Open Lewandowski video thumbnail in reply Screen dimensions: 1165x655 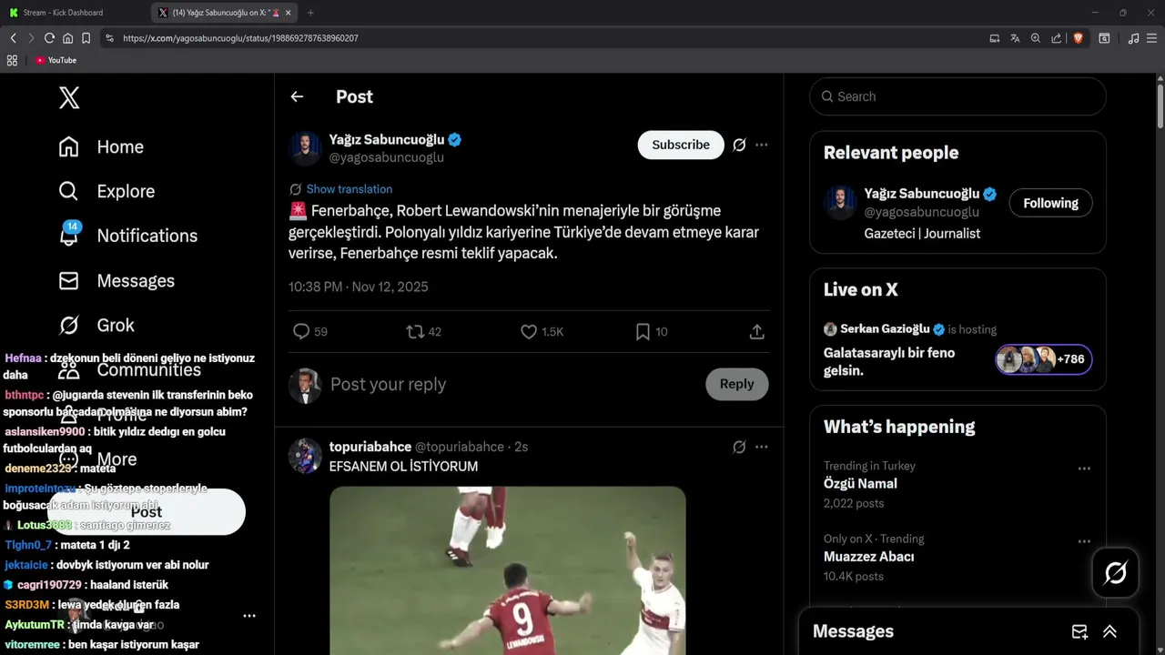click(x=508, y=570)
